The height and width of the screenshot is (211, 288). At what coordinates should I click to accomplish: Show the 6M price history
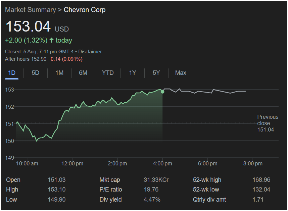coord(83,73)
